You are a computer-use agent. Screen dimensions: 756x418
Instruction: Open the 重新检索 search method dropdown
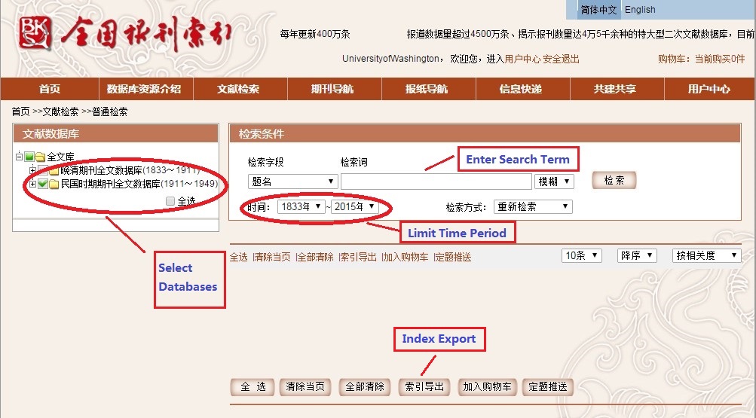coord(533,207)
